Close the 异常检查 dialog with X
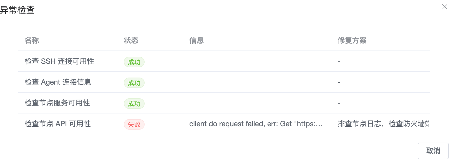The image size is (453, 165). click(x=445, y=7)
